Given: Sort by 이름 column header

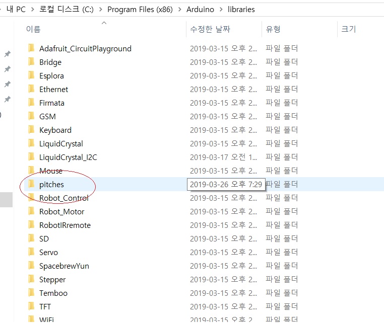Looking at the screenshot, I should tap(33, 29).
